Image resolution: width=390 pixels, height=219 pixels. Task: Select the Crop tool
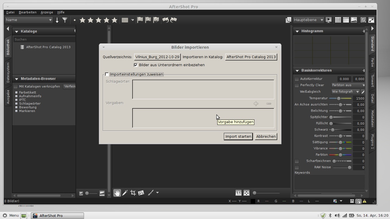pyautogui.click(x=133, y=193)
